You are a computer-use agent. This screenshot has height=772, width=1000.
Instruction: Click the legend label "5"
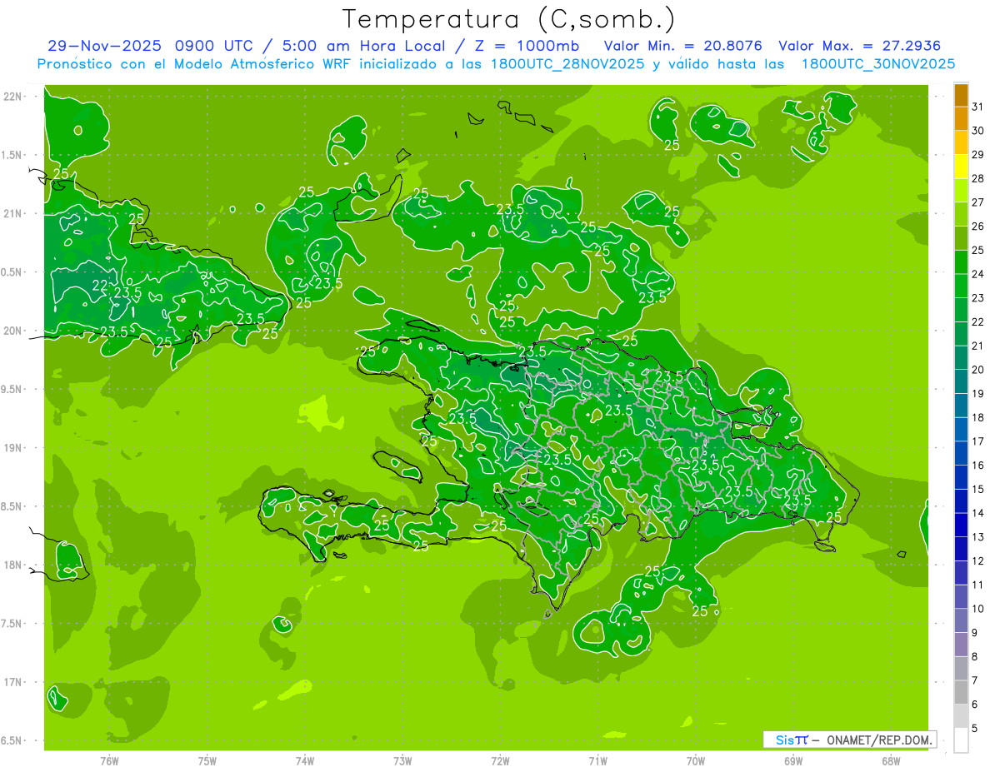[x=975, y=729]
